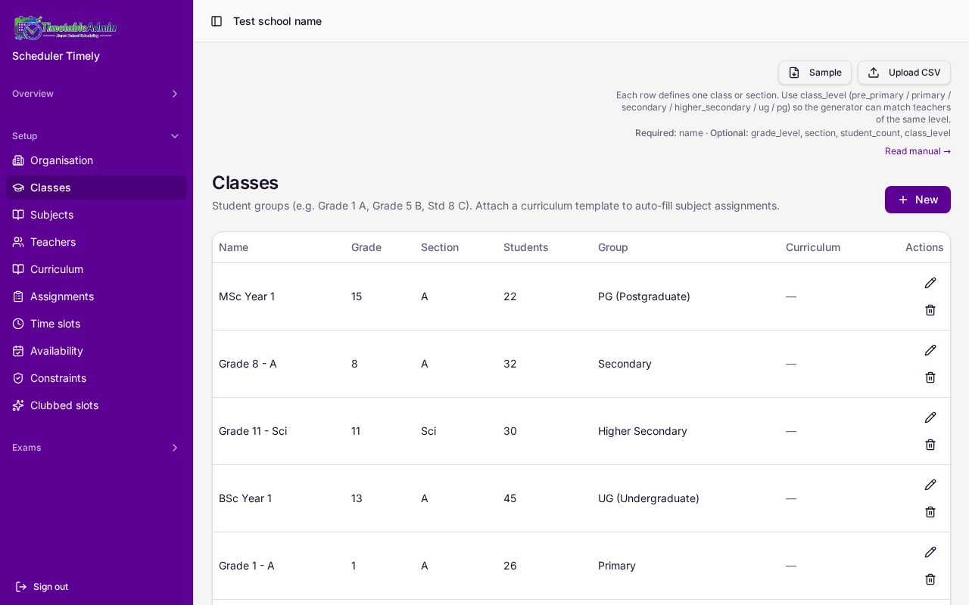The width and height of the screenshot is (969, 605).
Task: Edit the MSc Year 1 class
Action: pos(930,283)
